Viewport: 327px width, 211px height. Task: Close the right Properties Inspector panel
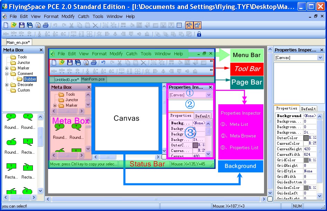click(322, 50)
